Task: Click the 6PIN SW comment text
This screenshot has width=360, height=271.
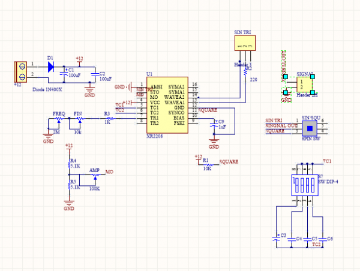Action: point(311,138)
